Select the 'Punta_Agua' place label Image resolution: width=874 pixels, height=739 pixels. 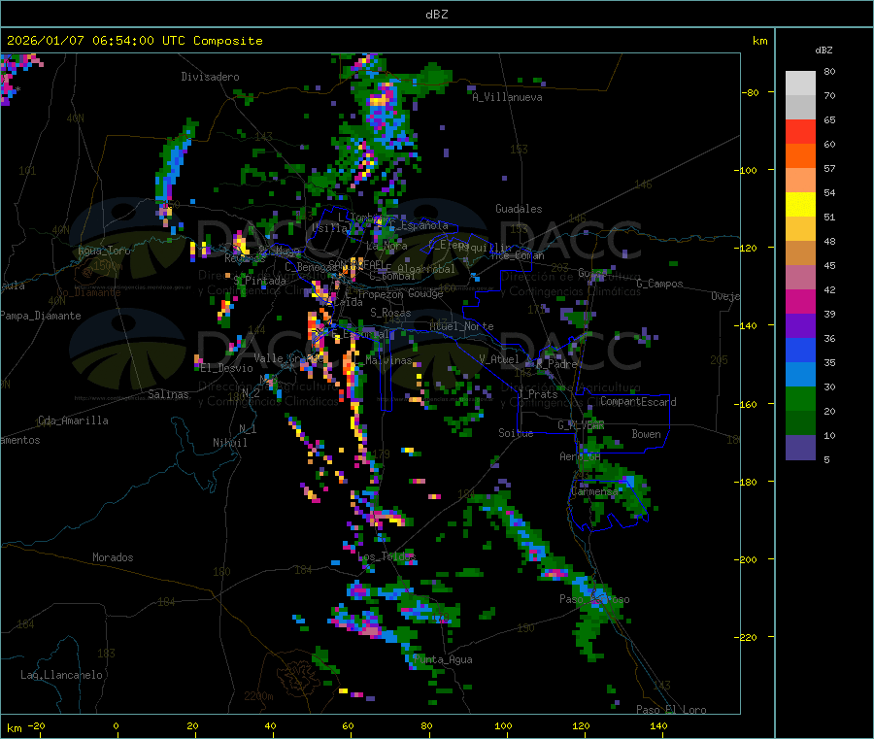pyautogui.click(x=443, y=659)
